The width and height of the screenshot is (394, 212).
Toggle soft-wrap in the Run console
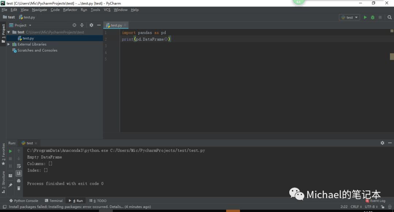tap(19, 166)
